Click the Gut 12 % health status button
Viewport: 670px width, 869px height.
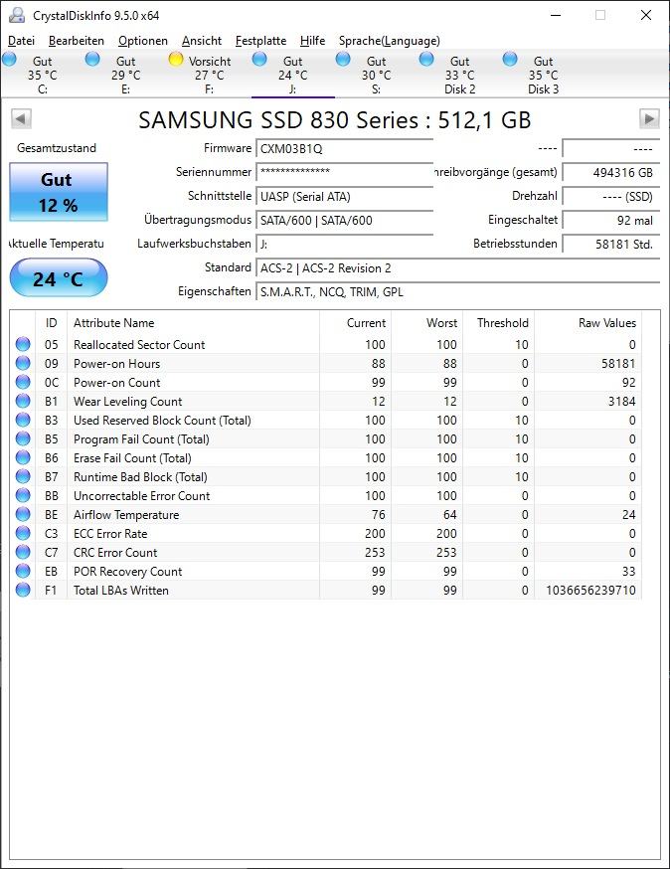click(59, 192)
